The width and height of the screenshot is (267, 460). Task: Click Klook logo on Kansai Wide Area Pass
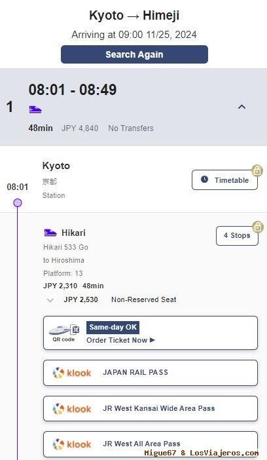(x=72, y=409)
